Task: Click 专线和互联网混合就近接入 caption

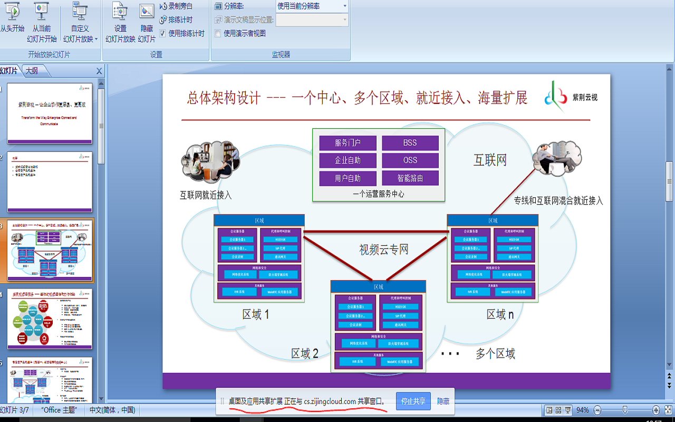Action: 558,200
